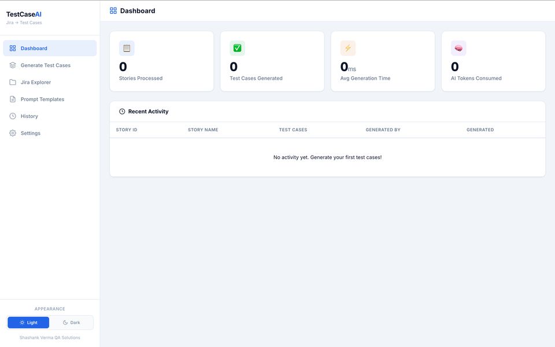Open Settings from sidebar
Screen dimensions: 555x347
click(50, 133)
